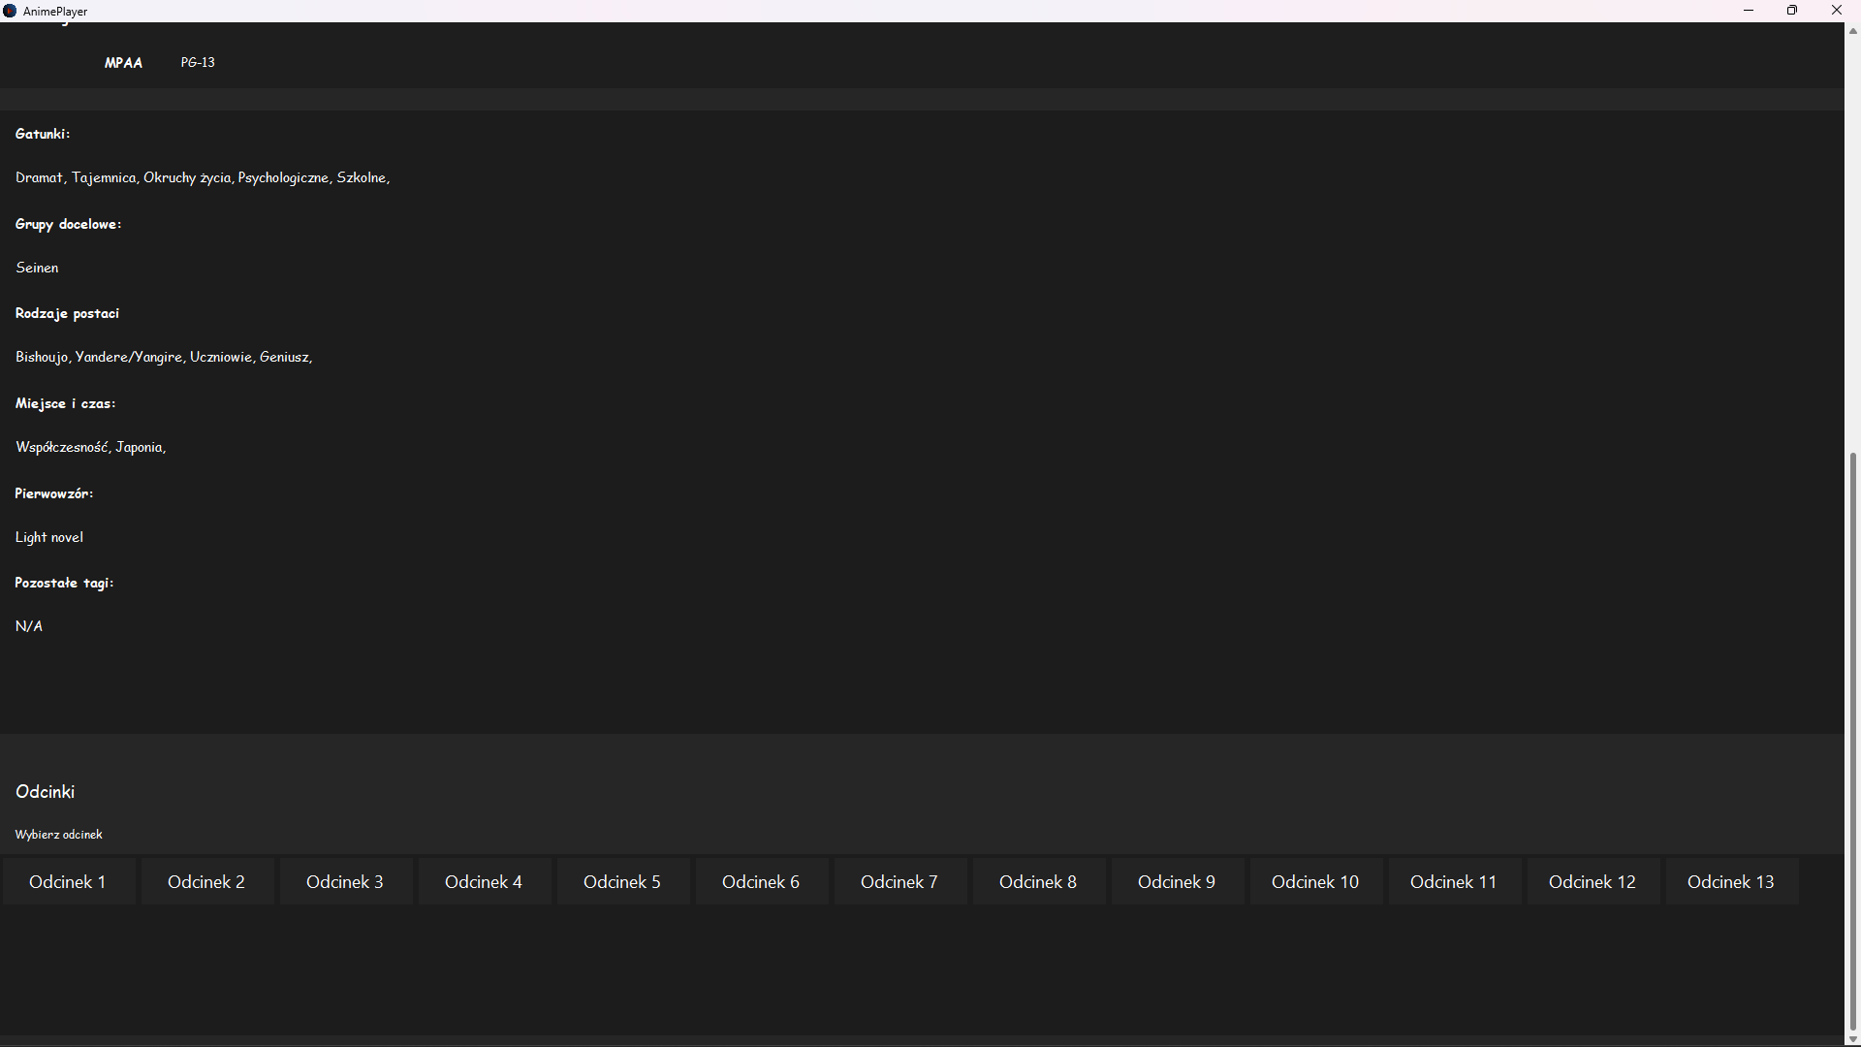Open Odcinek 13, the final episode
Image resolution: width=1861 pixels, height=1047 pixels.
(1730, 881)
